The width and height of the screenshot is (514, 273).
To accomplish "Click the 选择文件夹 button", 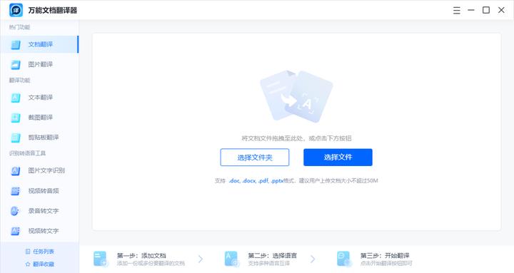I will pos(255,158).
